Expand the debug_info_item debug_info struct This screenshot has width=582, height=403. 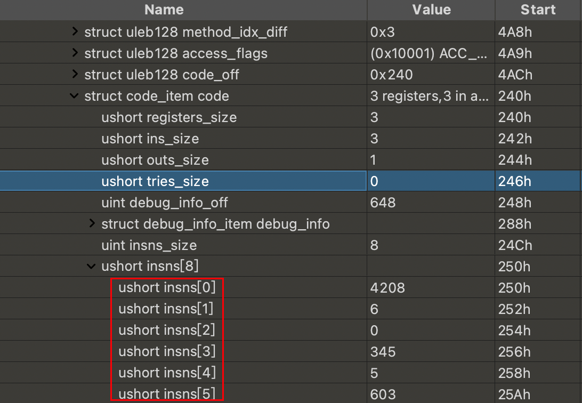(92, 224)
